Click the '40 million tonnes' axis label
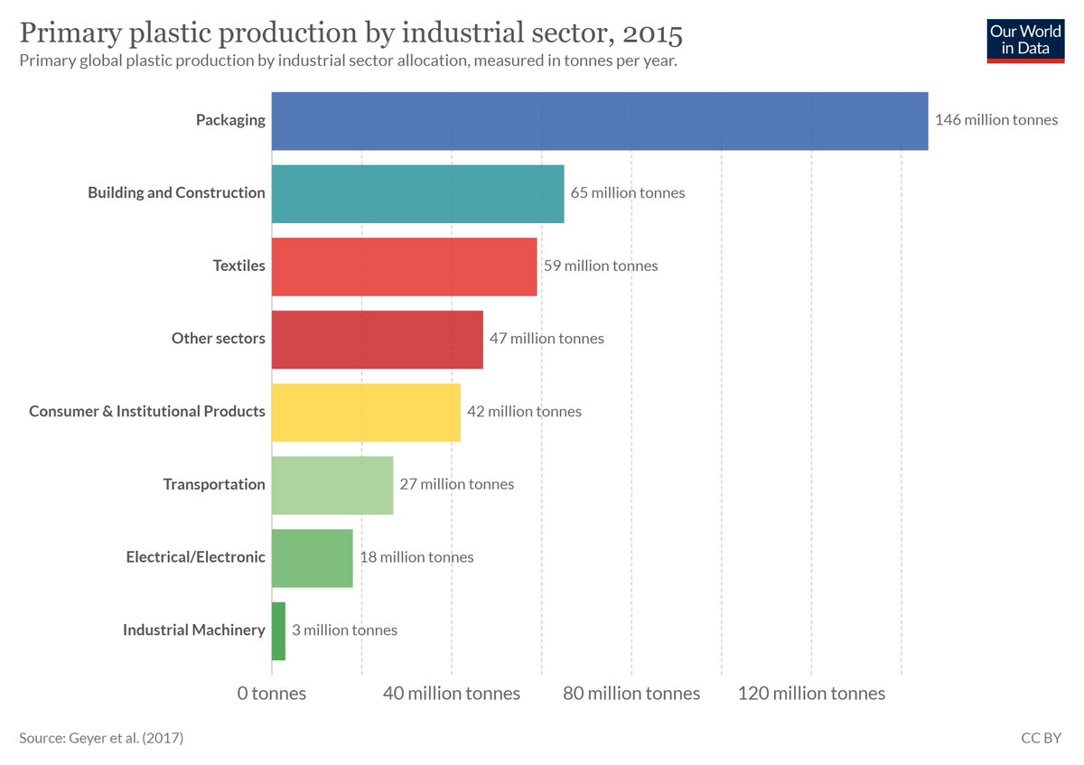Screen dimensions: 1084x765 point(452,694)
